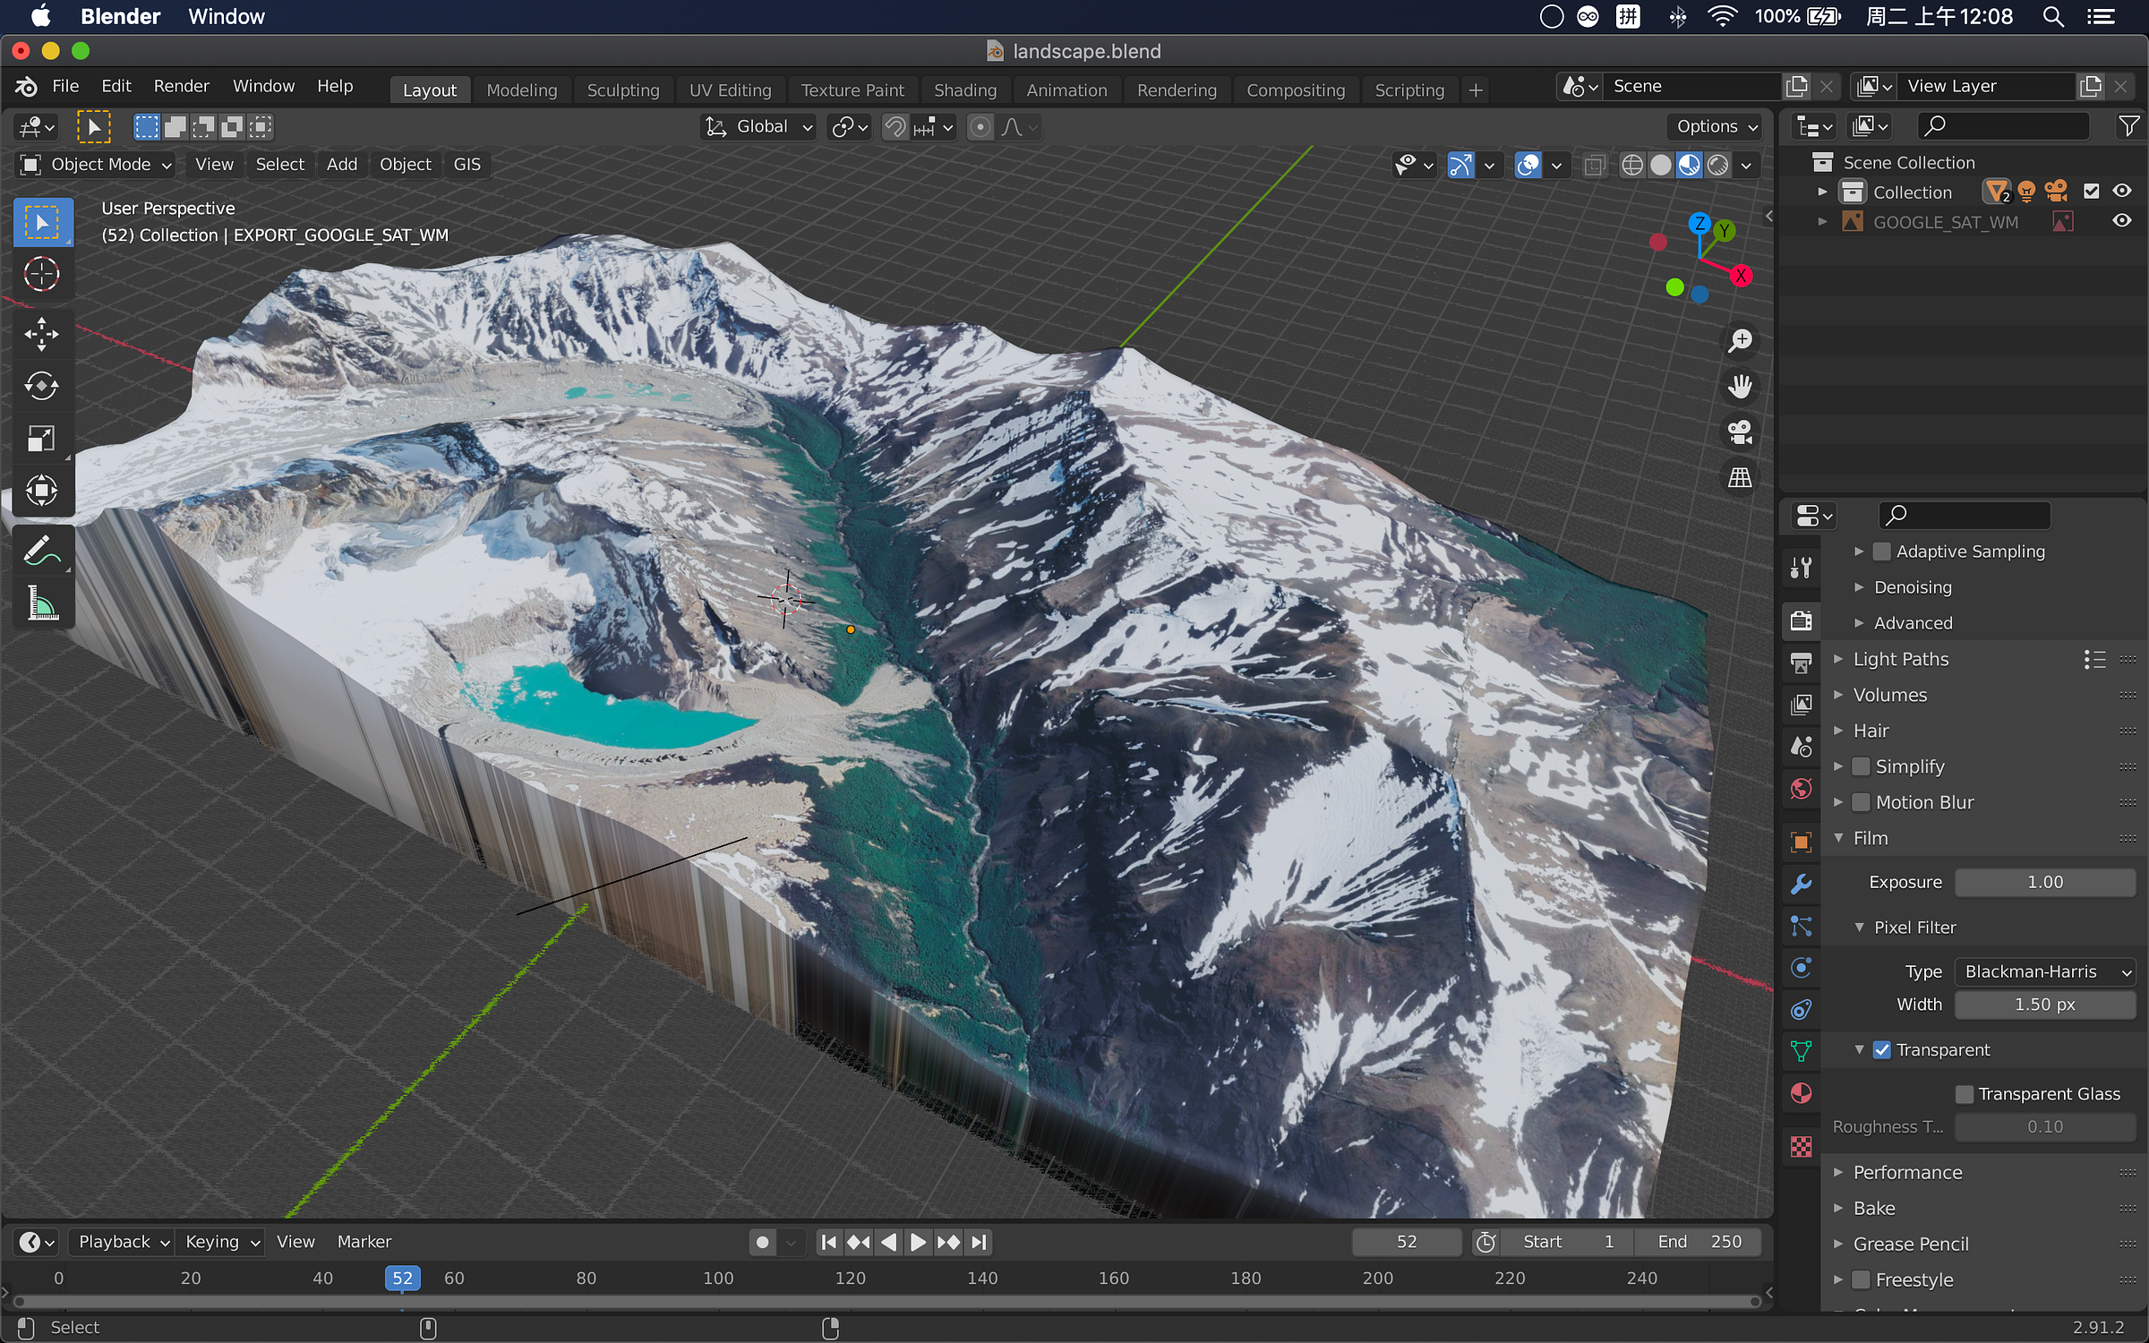
Task: Switch to orthographic grid view icon
Action: (x=1740, y=478)
